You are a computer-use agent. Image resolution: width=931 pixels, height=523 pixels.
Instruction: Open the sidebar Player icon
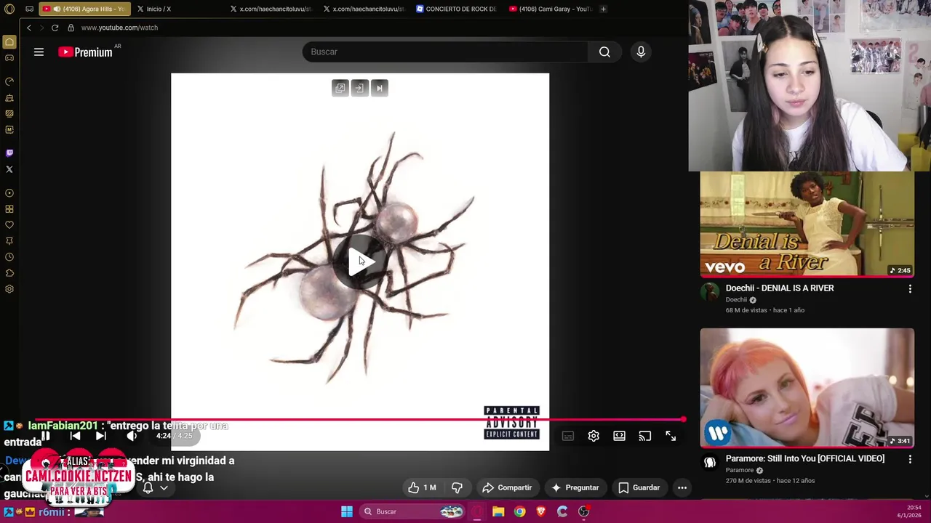pyautogui.click(x=9, y=193)
